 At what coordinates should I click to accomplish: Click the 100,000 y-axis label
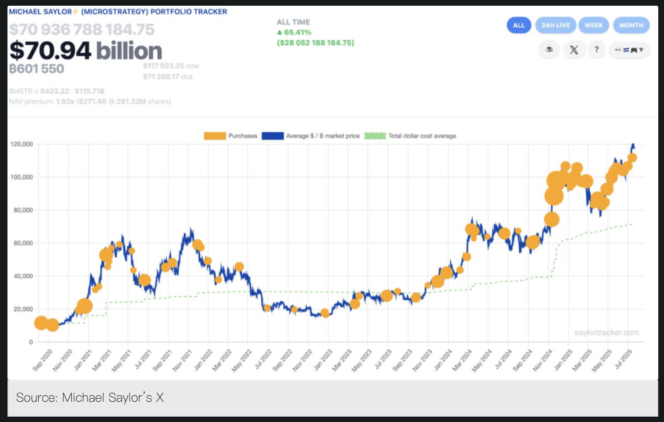click(22, 177)
